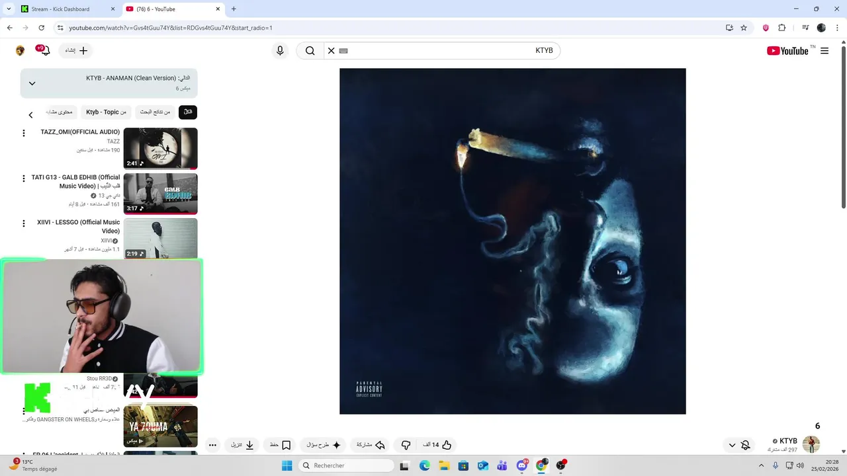This screenshot has width=847, height=476.
Task: Open the Chrome profile avatar
Action: click(x=821, y=28)
